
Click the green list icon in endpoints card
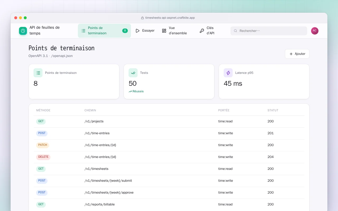[38, 73]
